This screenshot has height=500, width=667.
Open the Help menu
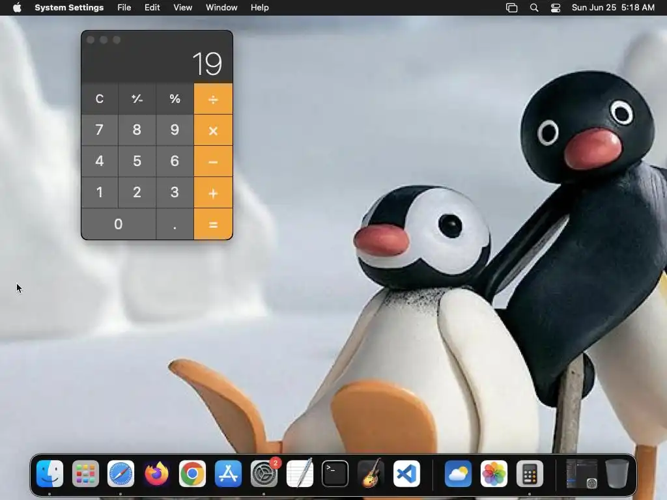coord(259,8)
